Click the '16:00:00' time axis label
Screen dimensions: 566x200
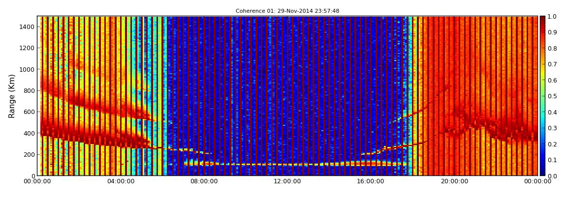pyautogui.click(x=371, y=181)
